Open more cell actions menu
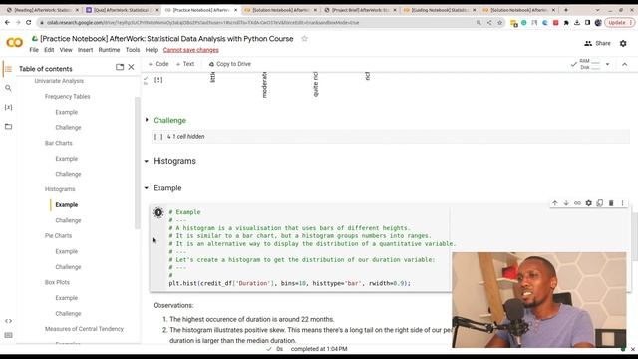 [622, 203]
